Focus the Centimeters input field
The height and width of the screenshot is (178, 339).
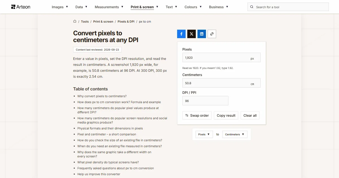(x=221, y=83)
